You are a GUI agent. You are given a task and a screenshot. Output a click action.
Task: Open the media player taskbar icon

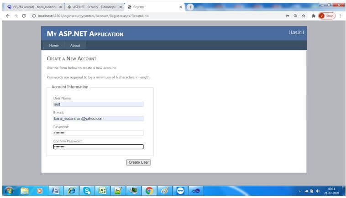[39, 191]
